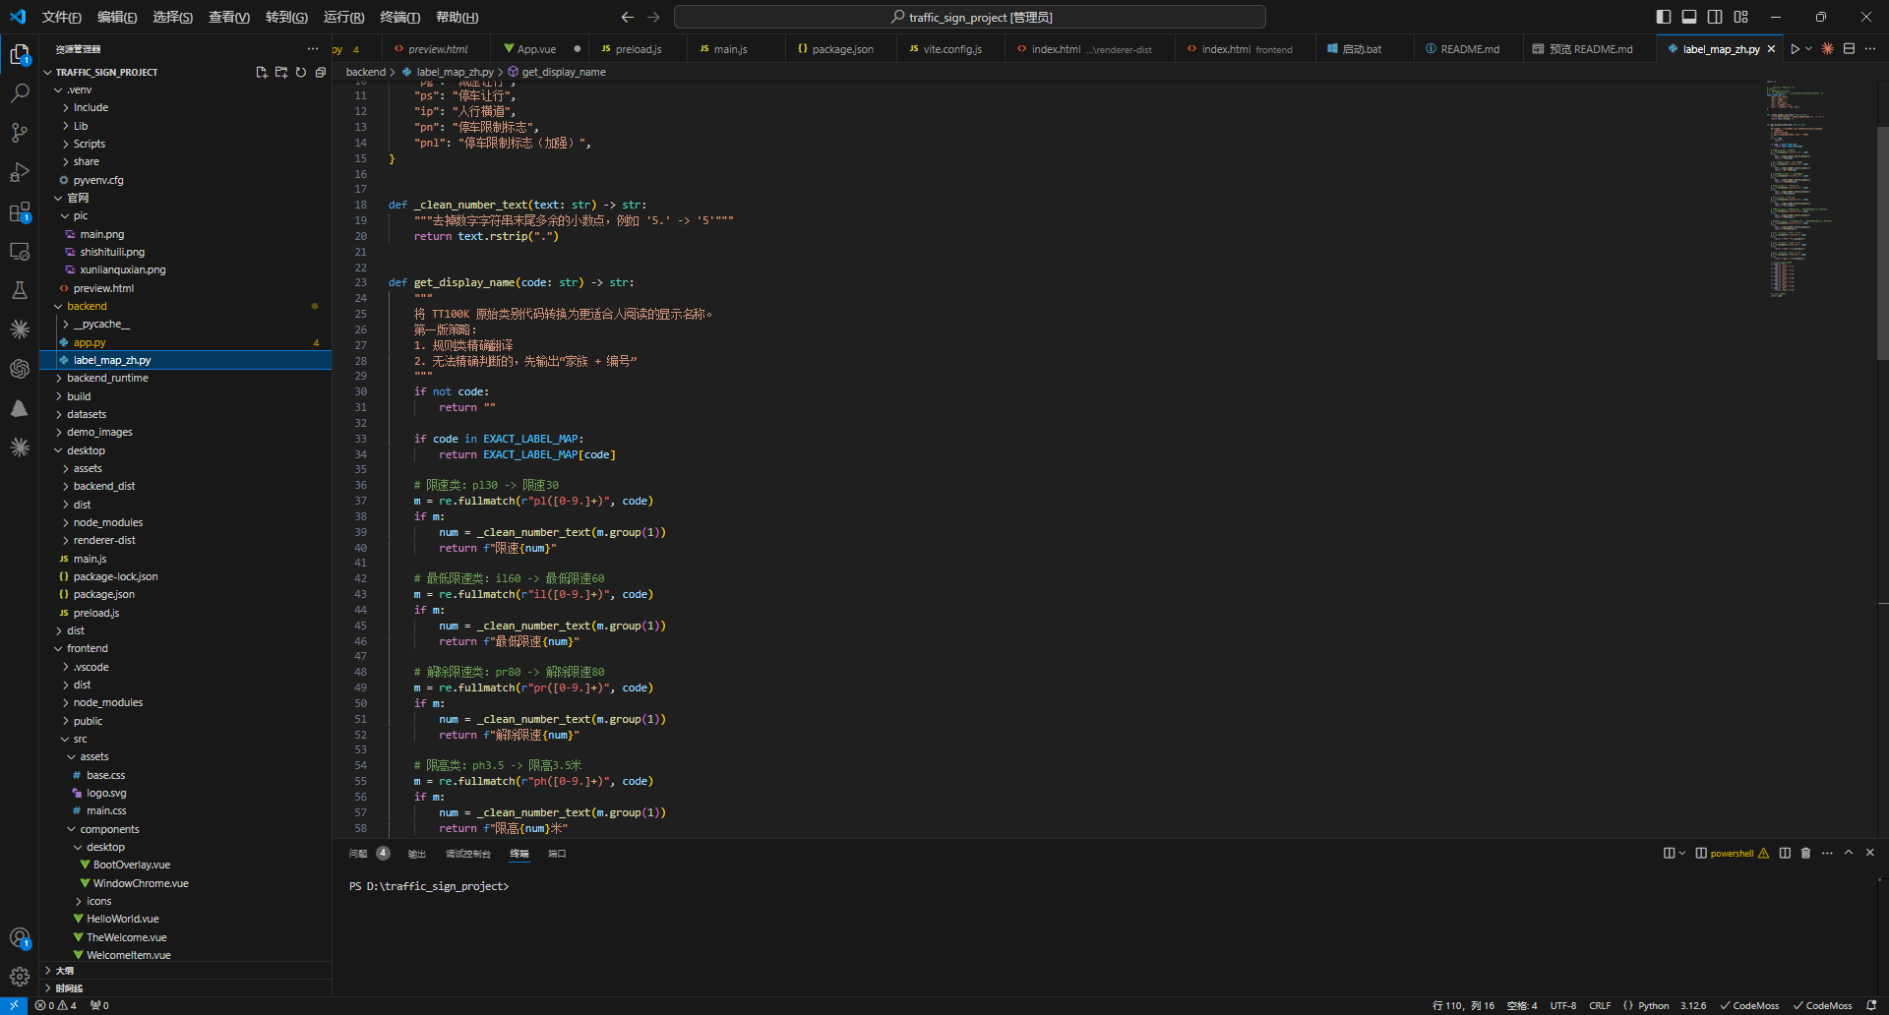Viewport: 1889px width, 1015px height.
Task: Open the Search view in activity bar
Action: coord(20,93)
